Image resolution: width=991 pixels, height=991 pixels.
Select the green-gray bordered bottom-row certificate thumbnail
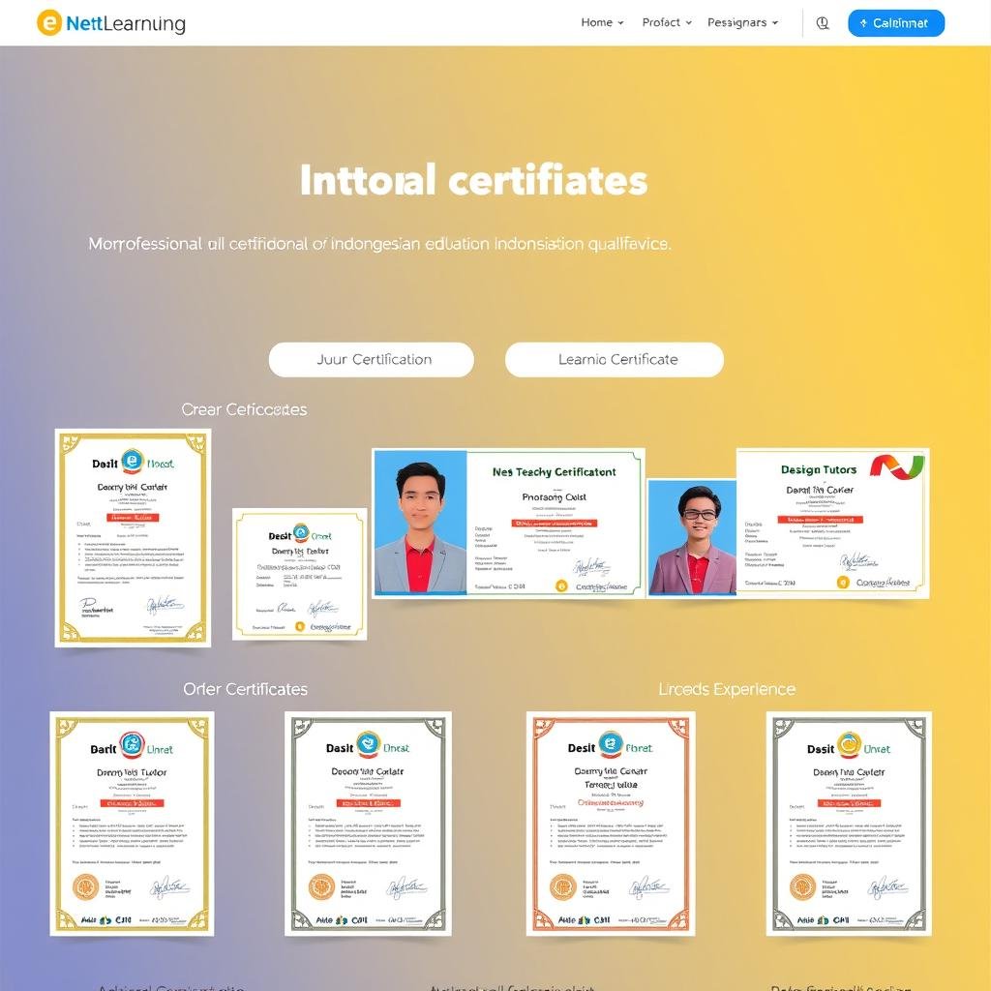coord(368,824)
